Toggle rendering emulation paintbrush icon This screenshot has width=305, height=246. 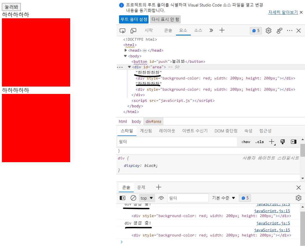(x=283, y=142)
